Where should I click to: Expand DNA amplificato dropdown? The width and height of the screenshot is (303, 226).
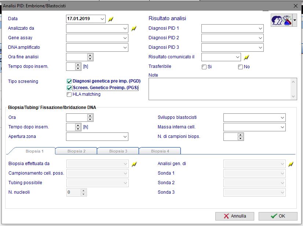(125, 48)
